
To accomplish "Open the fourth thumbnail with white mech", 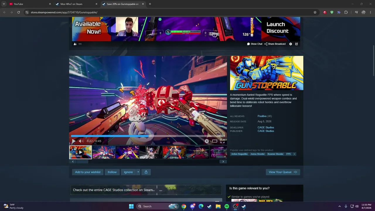I will pyautogui.click(x=151, y=152).
